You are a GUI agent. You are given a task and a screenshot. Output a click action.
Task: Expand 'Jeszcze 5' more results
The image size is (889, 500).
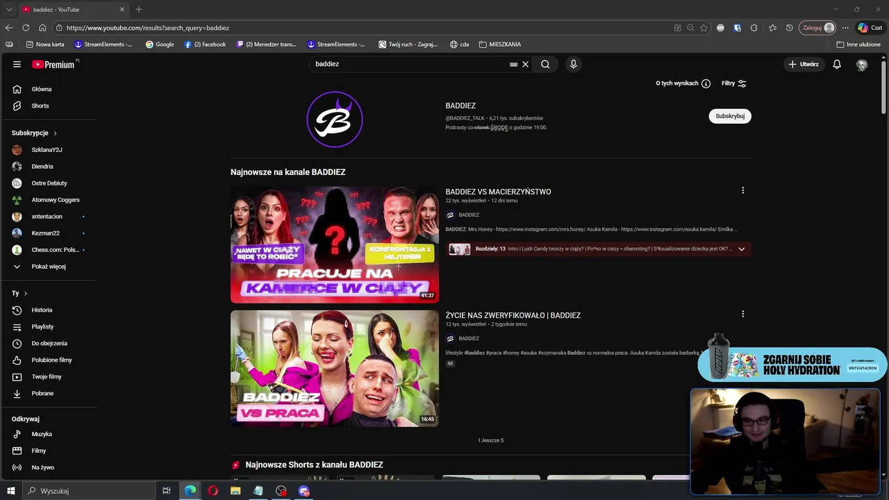(x=491, y=440)
